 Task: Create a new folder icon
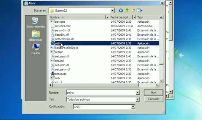[133, 11]
